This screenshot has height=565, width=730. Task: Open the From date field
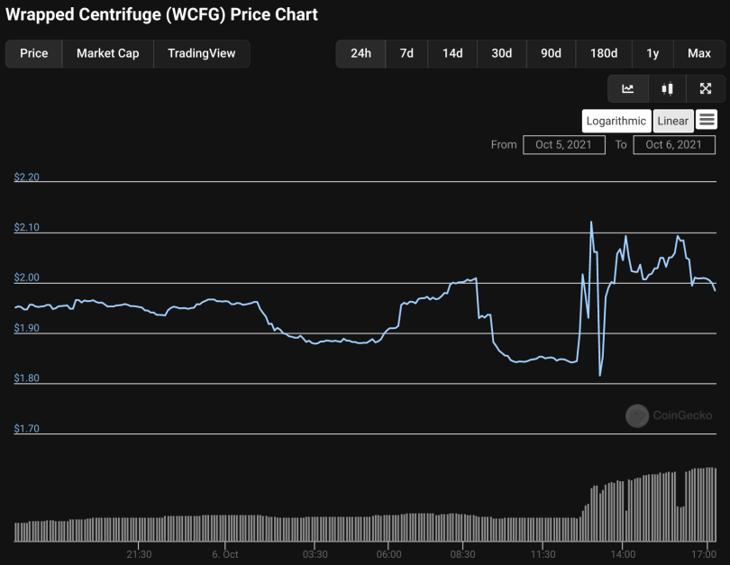(x=563, y=144)
